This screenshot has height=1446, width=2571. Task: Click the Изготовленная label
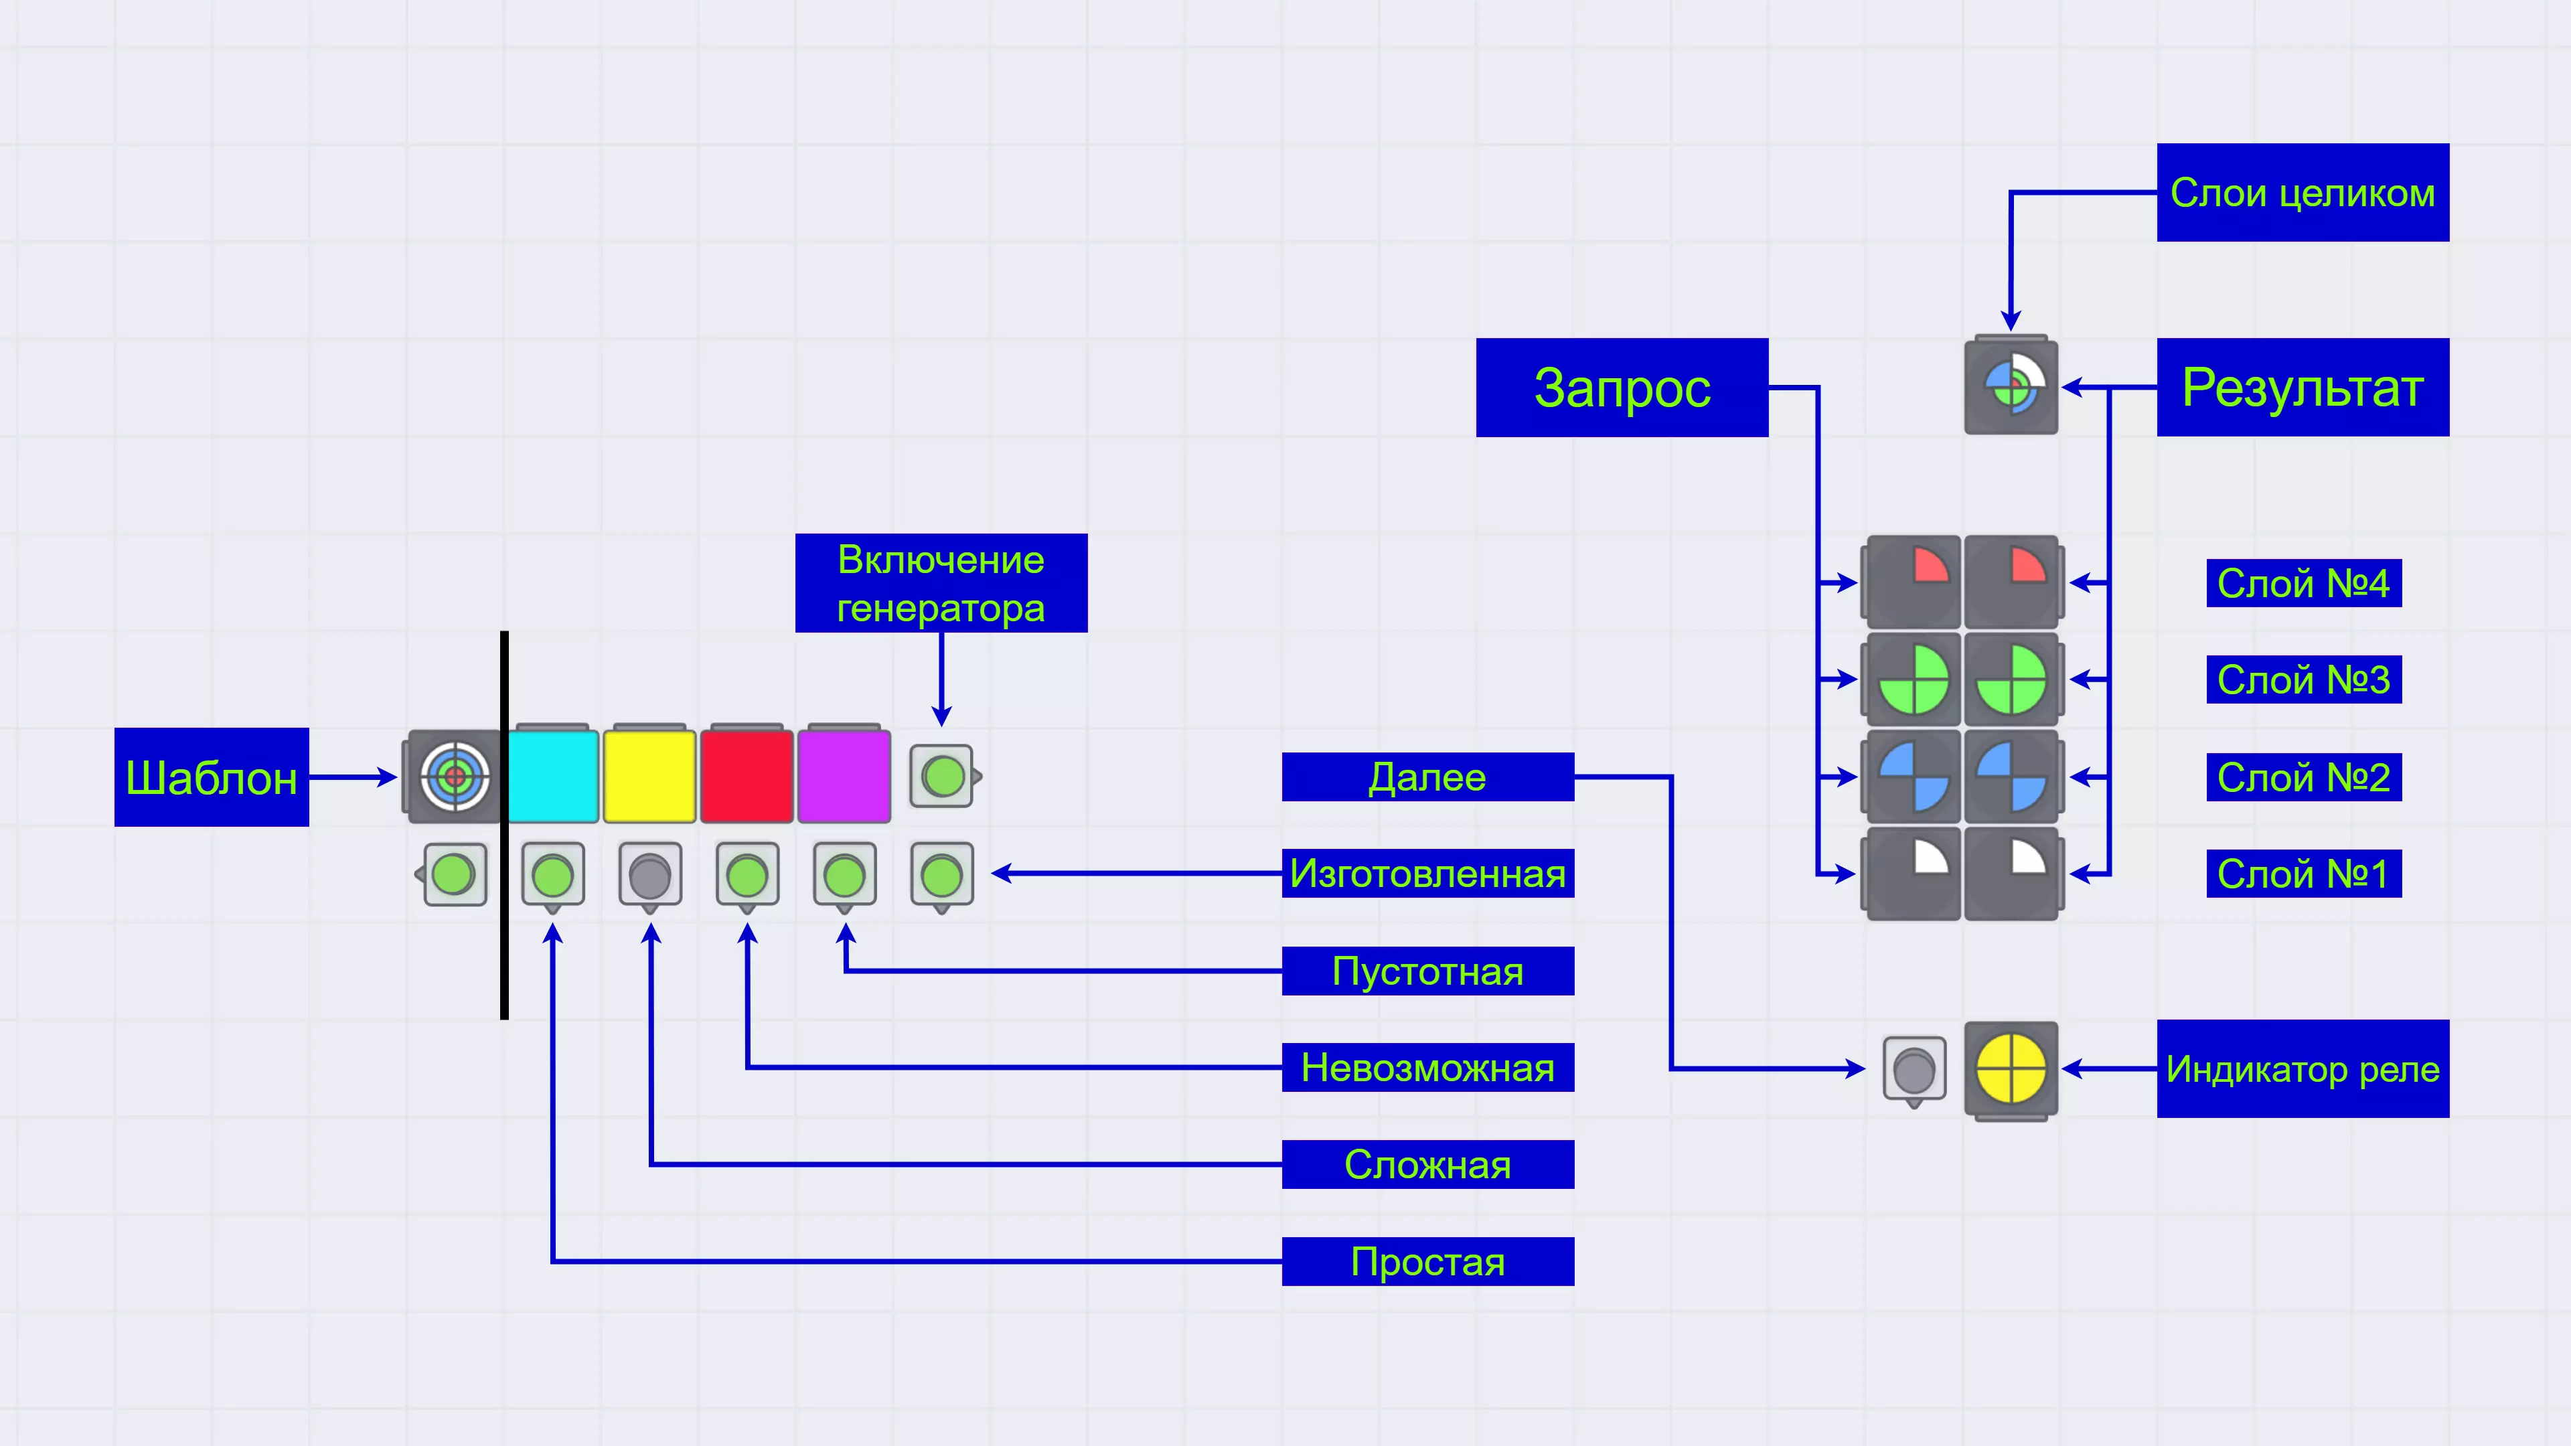(1427, 873)
